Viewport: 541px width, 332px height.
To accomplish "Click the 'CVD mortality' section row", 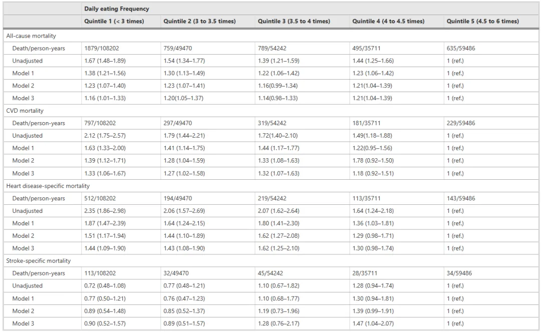I will [x=271, y=111].
